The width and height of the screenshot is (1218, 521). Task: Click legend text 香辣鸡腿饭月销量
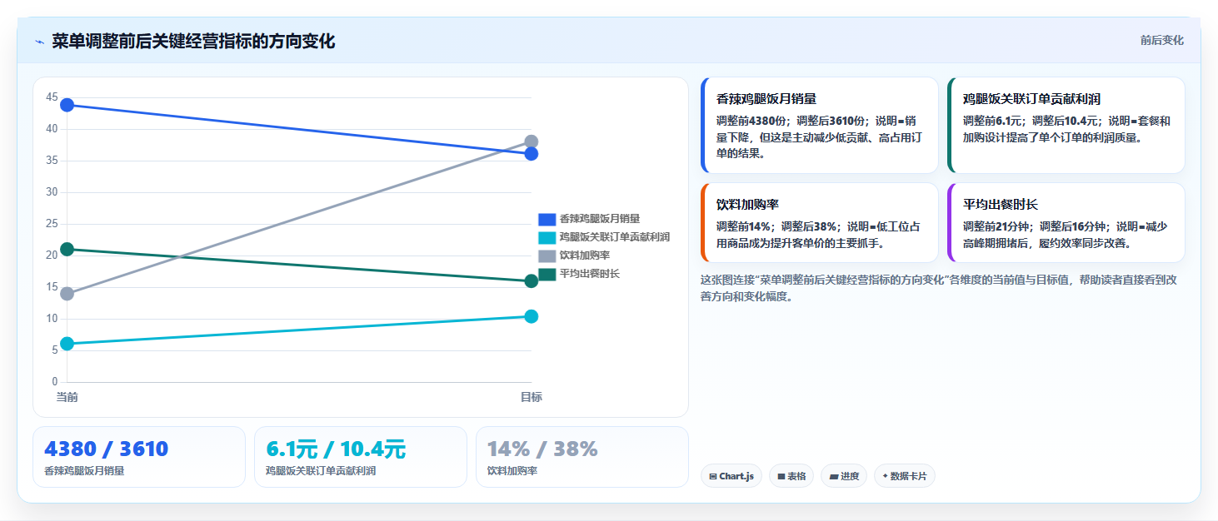click(600, 219)
